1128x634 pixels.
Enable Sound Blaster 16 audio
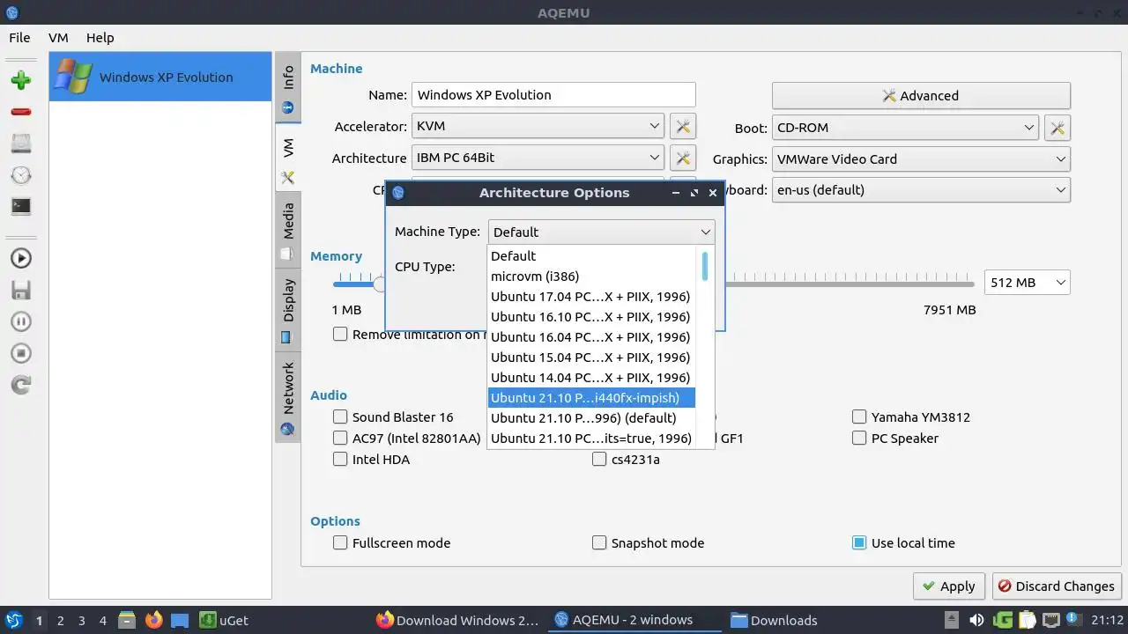click(x=340, y=417)
